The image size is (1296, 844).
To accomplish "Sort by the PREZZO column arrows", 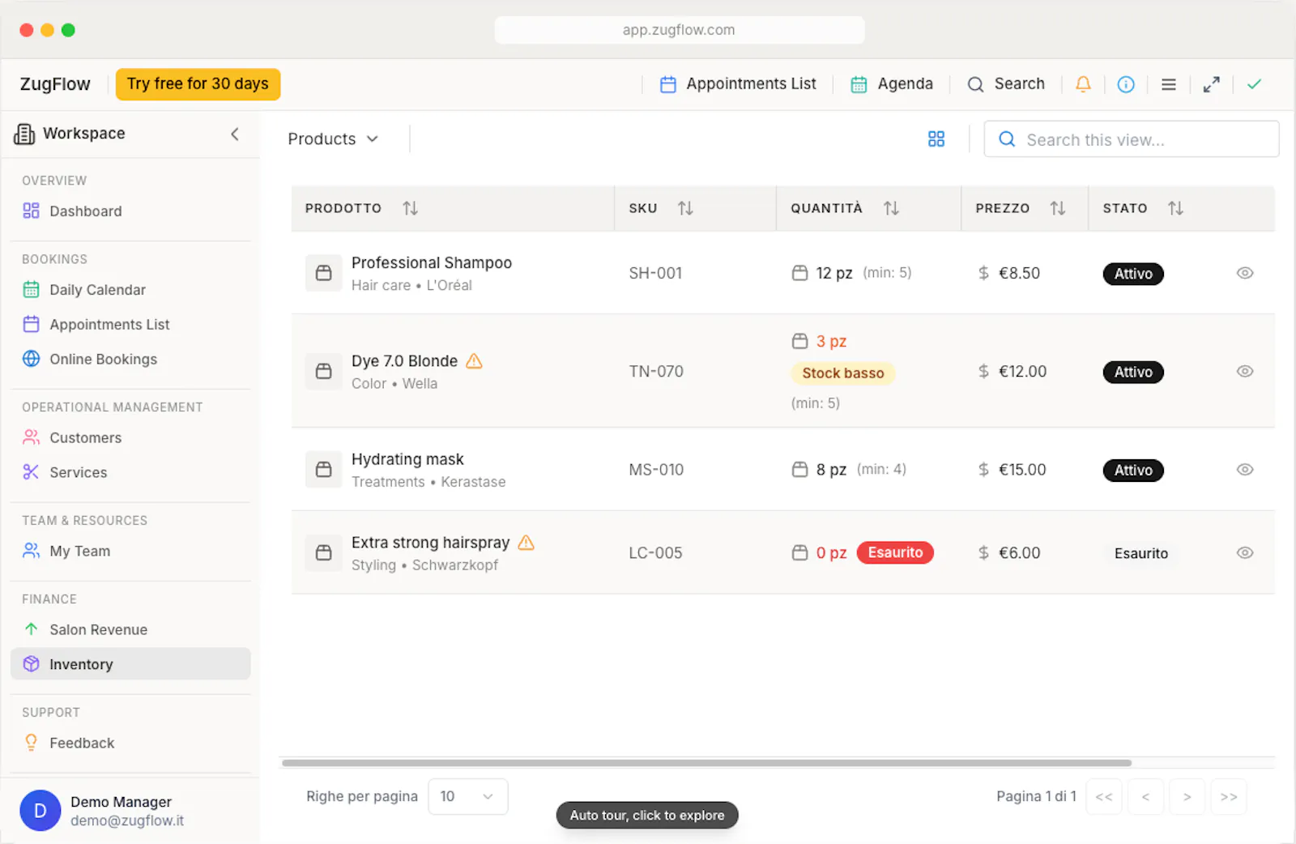I will click(1058, 208).
